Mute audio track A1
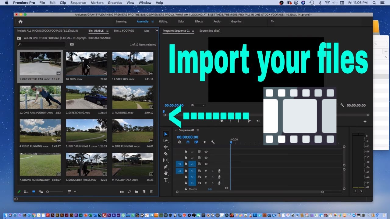Viewport: 390px width, 219px height. (x=206, y=171)
